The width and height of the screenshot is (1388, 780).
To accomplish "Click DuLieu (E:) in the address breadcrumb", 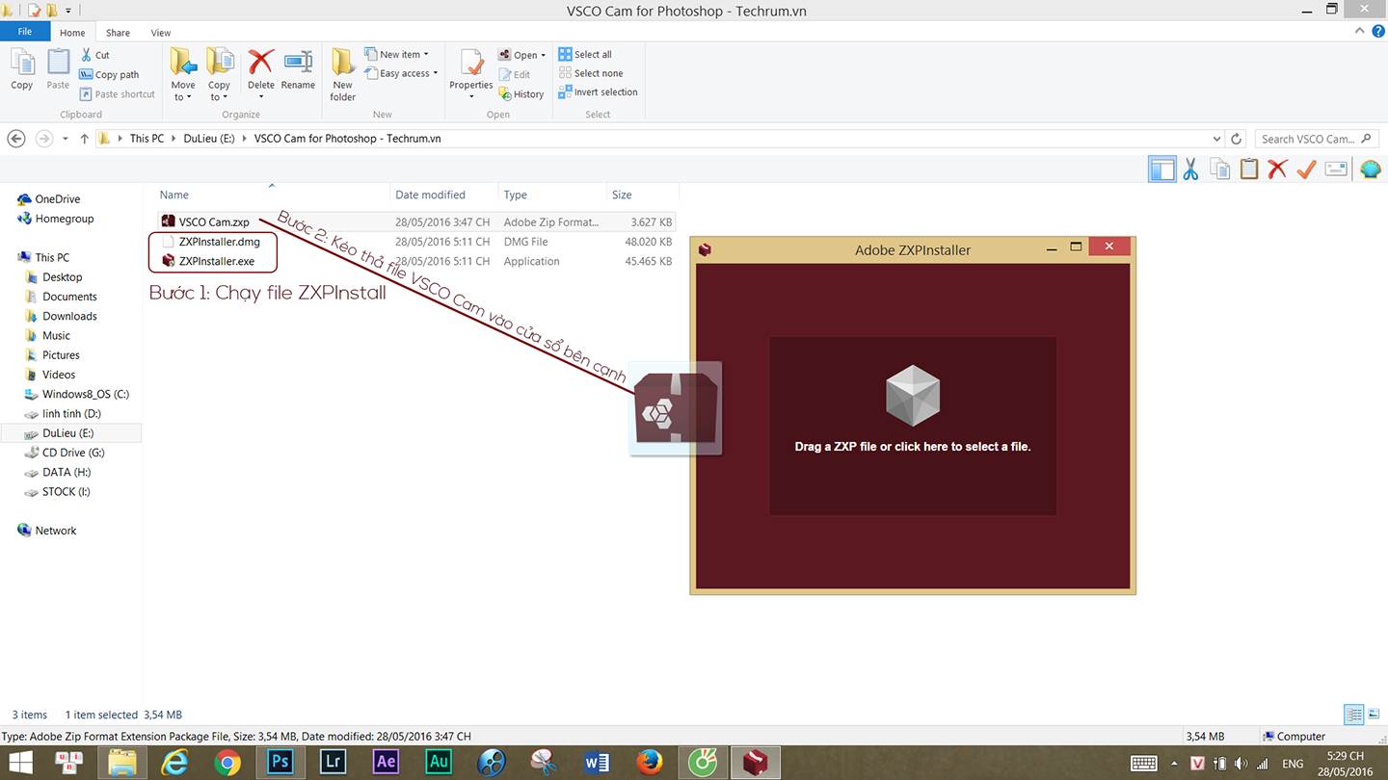I will pyautogui.click(x=209, y=139).
